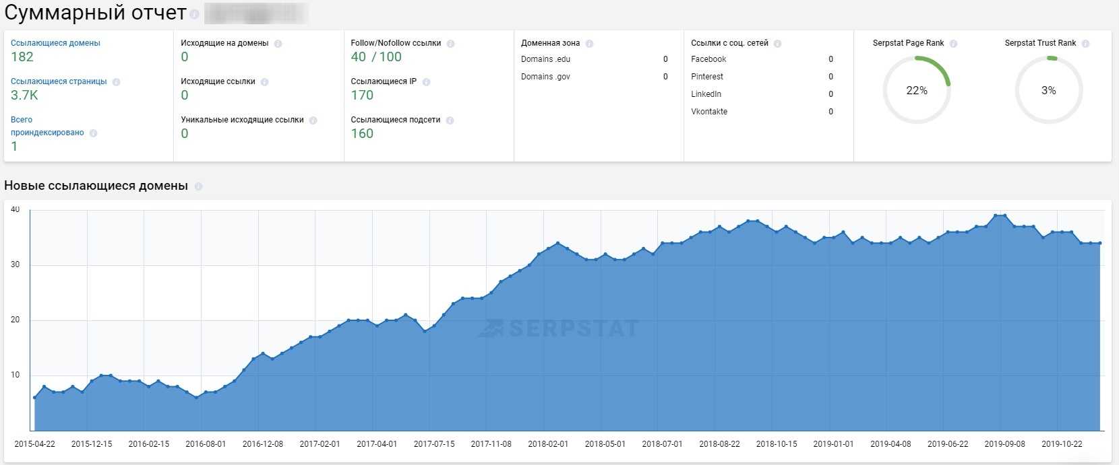Screen dimensions: 1119x465
Task: Click info icon next to Serpstat Trust Rank
Action: 1085,44
